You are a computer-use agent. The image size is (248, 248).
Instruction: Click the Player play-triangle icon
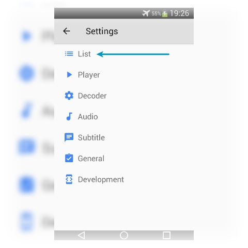coord(69,74)
